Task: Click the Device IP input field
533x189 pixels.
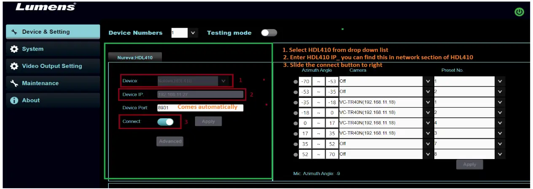Action: click(x=200, y=94)
